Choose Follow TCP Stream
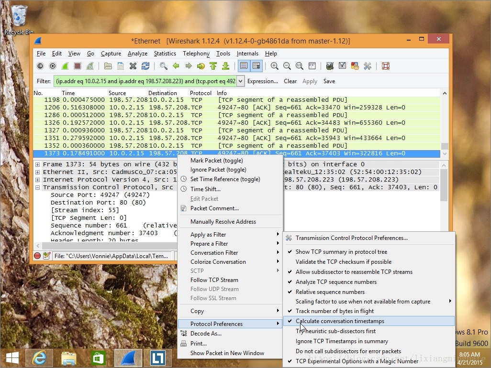The image size is (491, 368). (x=230, y=280)
